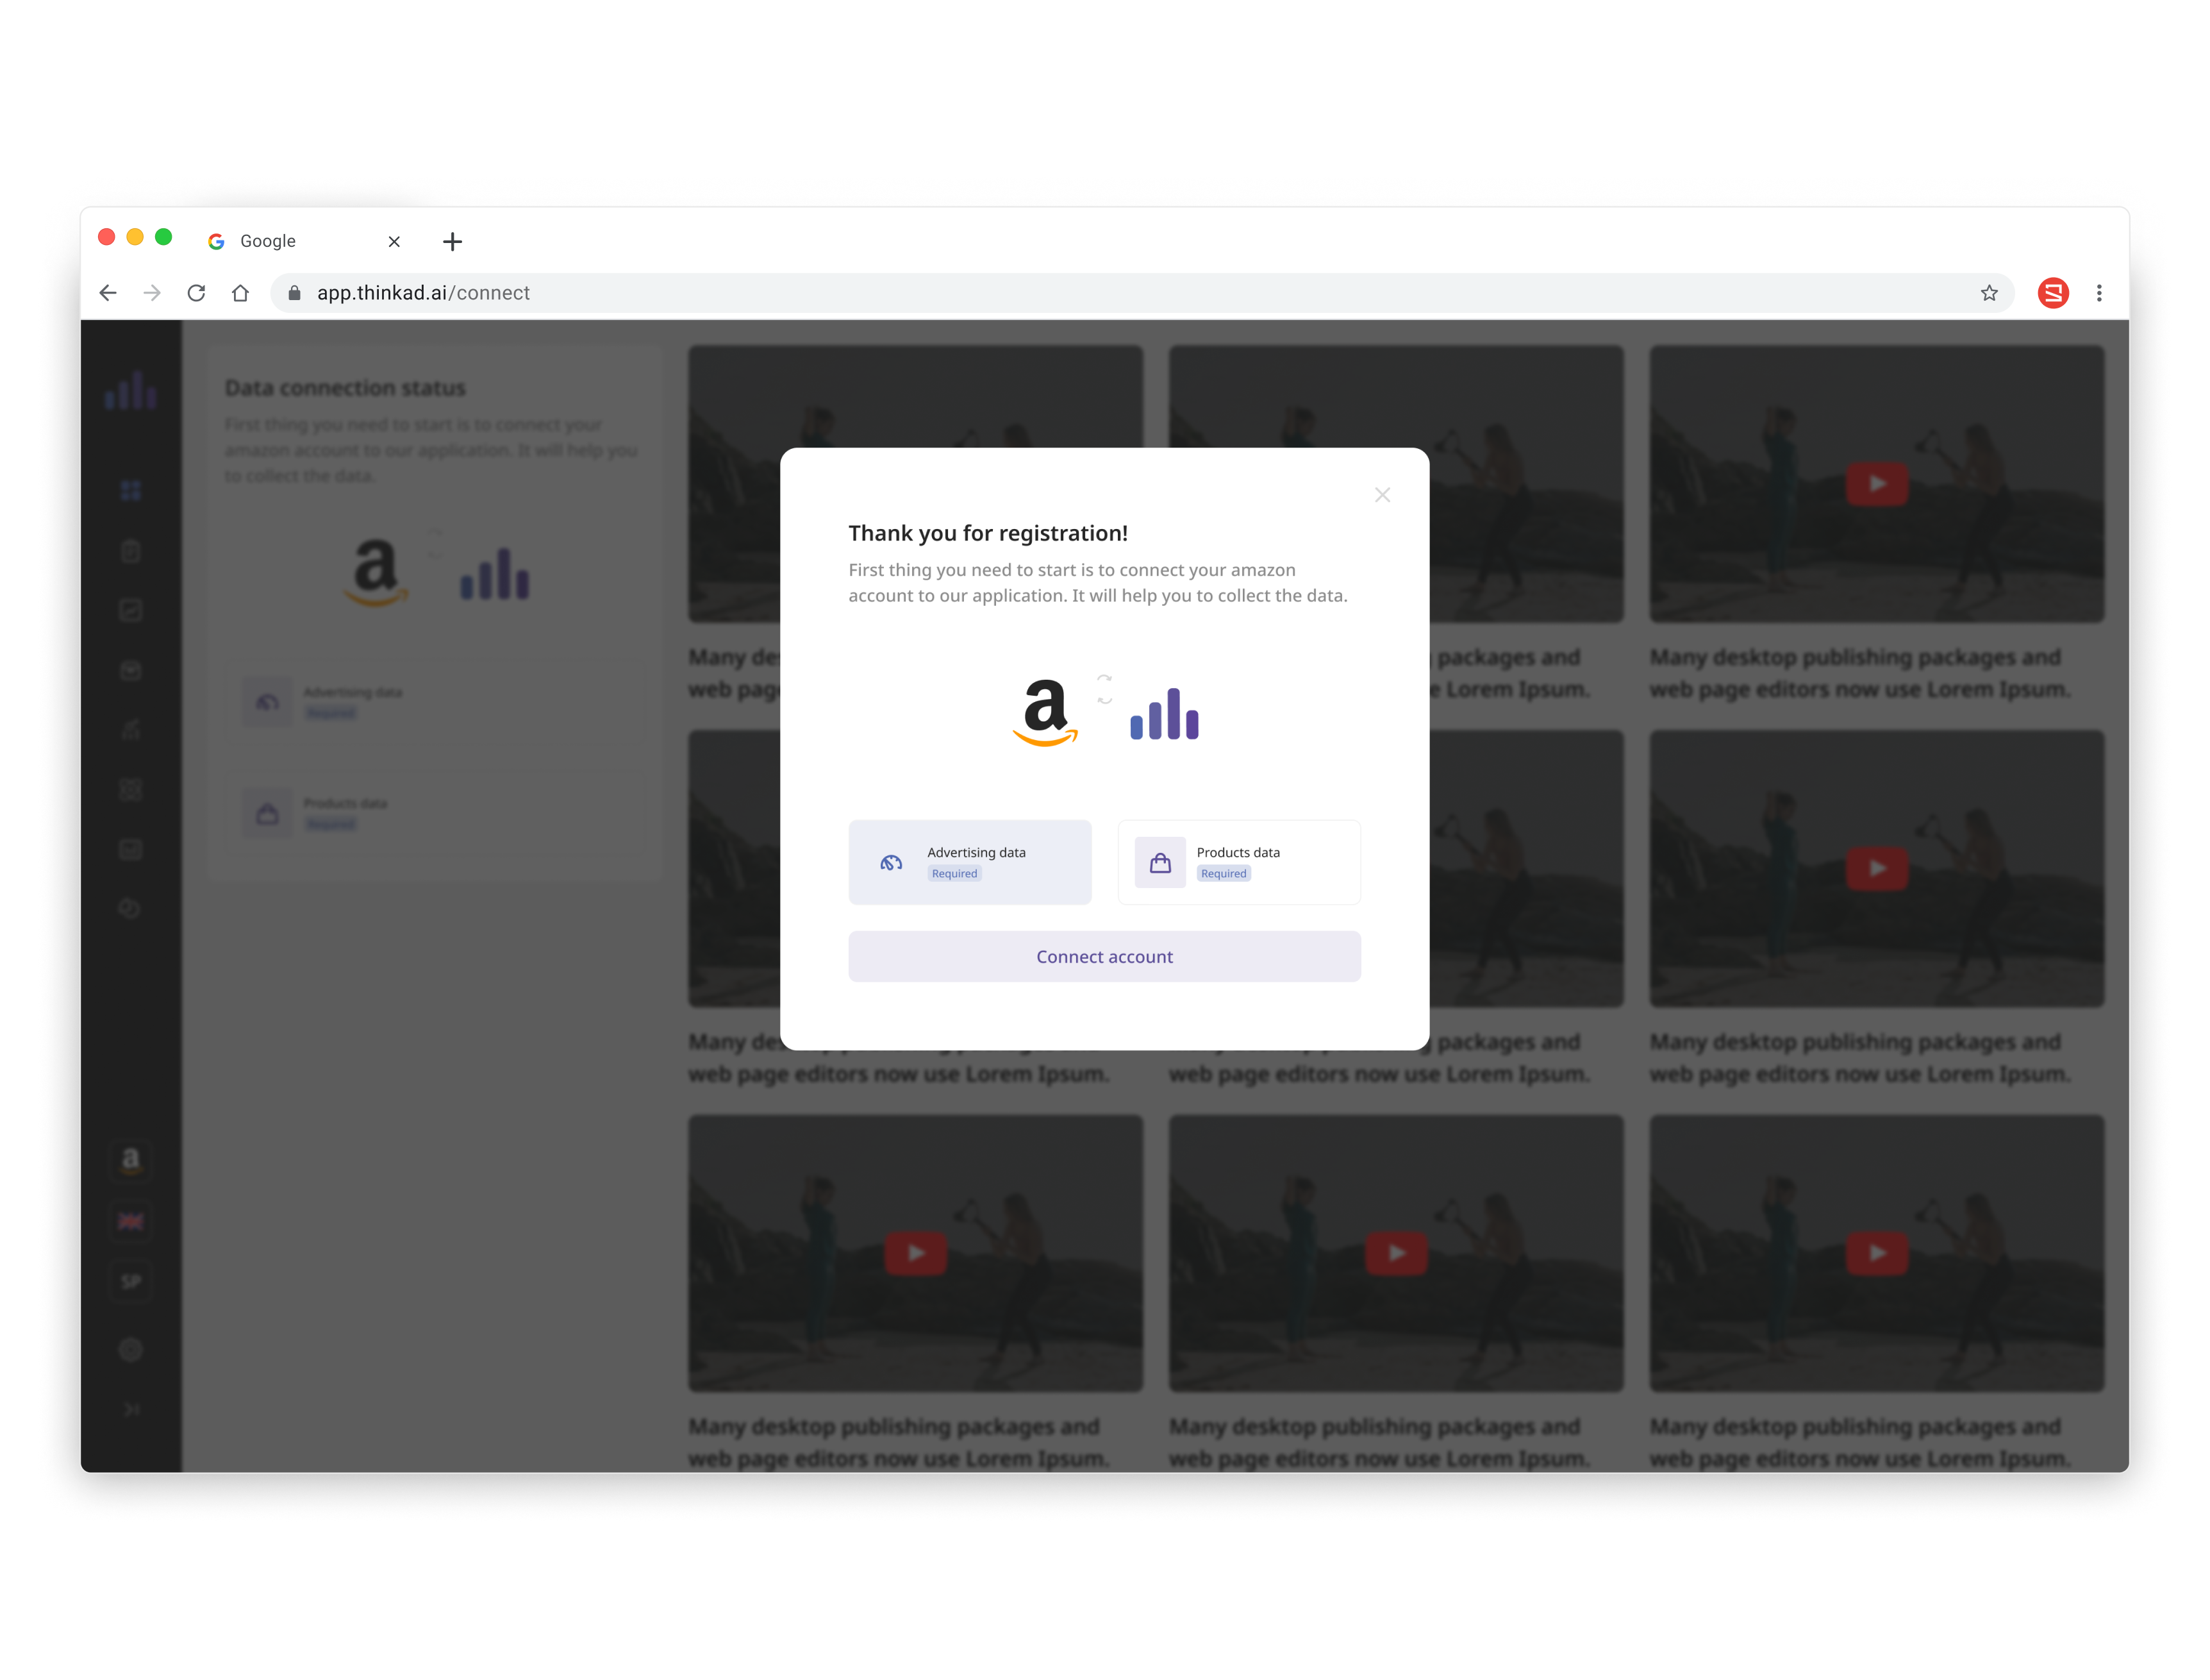Close the Google tab

coord(394,241)
